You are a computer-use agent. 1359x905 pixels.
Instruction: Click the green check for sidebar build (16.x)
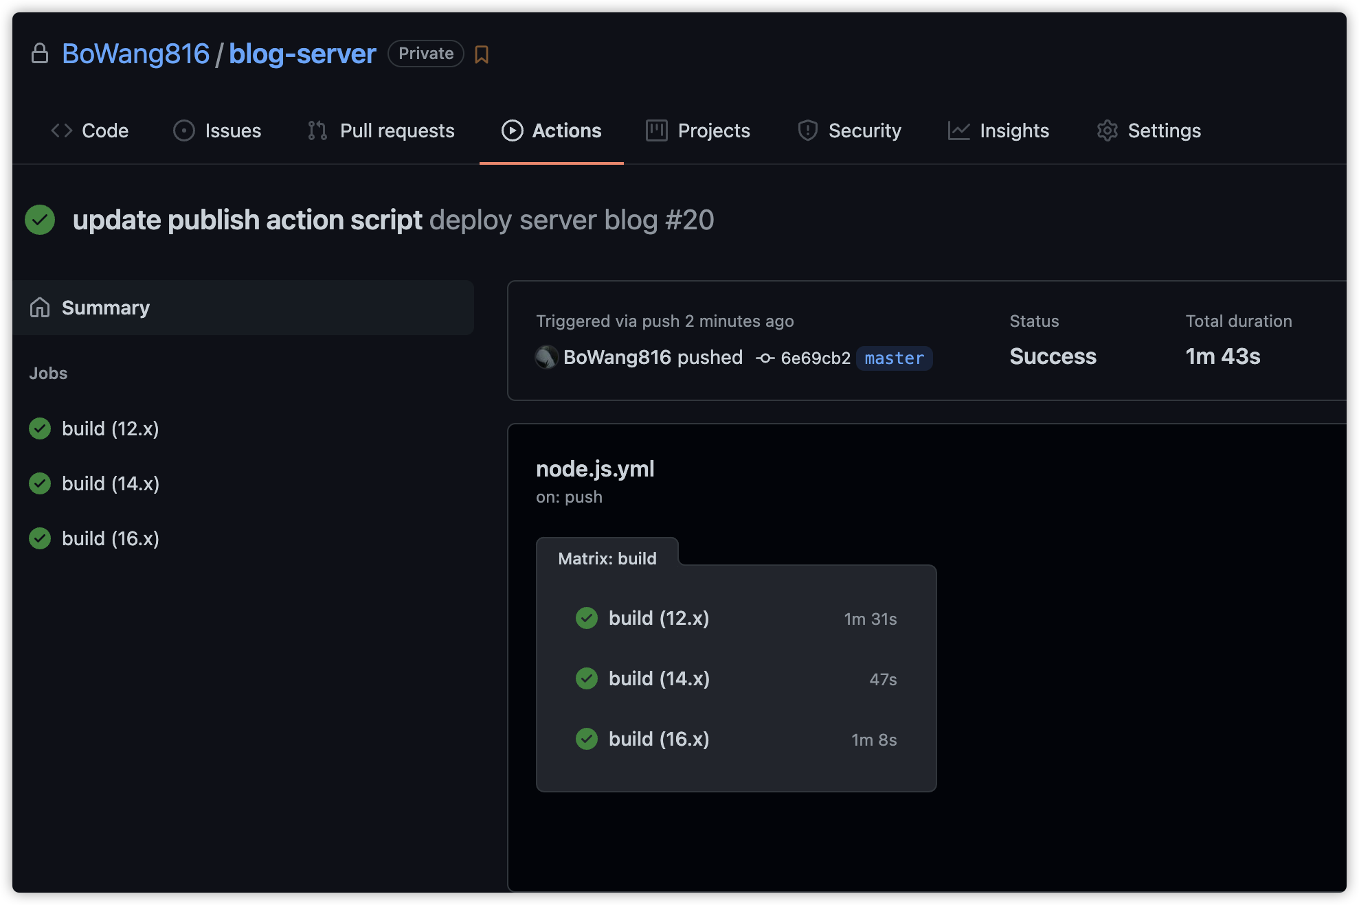(40, 538)
